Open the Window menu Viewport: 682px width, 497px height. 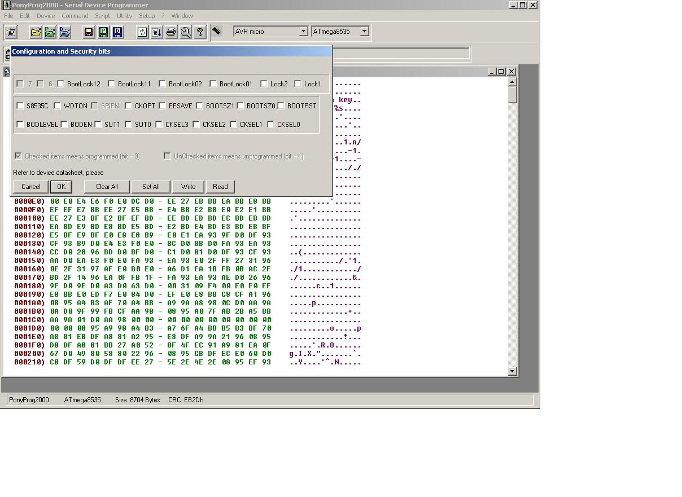tap(182, 16)
